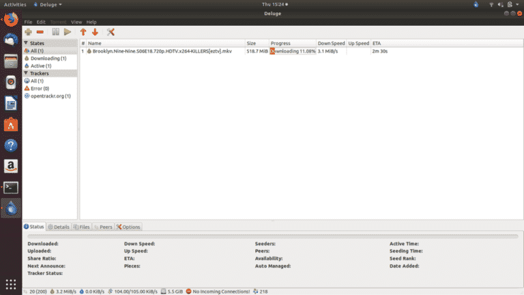Filter by Error (0) tracker
This screenshot has height=295, width=524.
(50, 88)
